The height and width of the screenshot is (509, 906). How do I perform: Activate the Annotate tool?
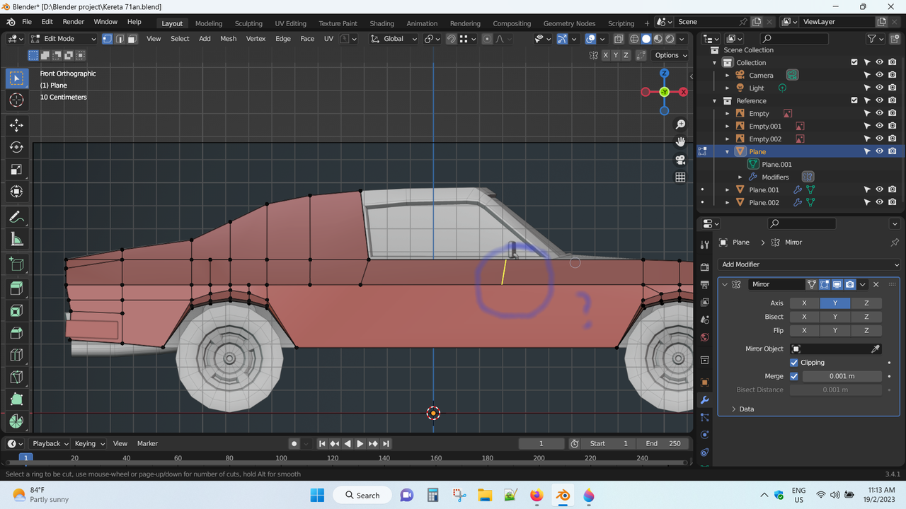click(x=17, y=216)
